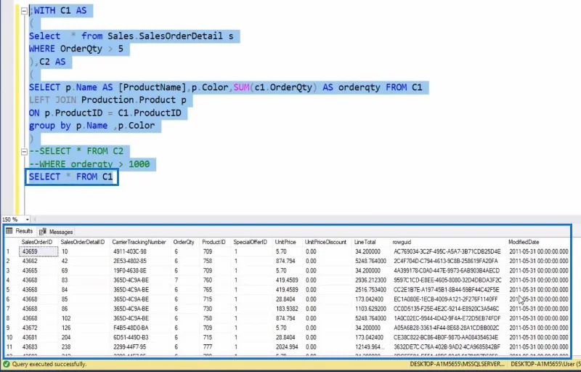Click tracking number 2E53-4802-85
The image size is (581, 372).
click(130, 262)
